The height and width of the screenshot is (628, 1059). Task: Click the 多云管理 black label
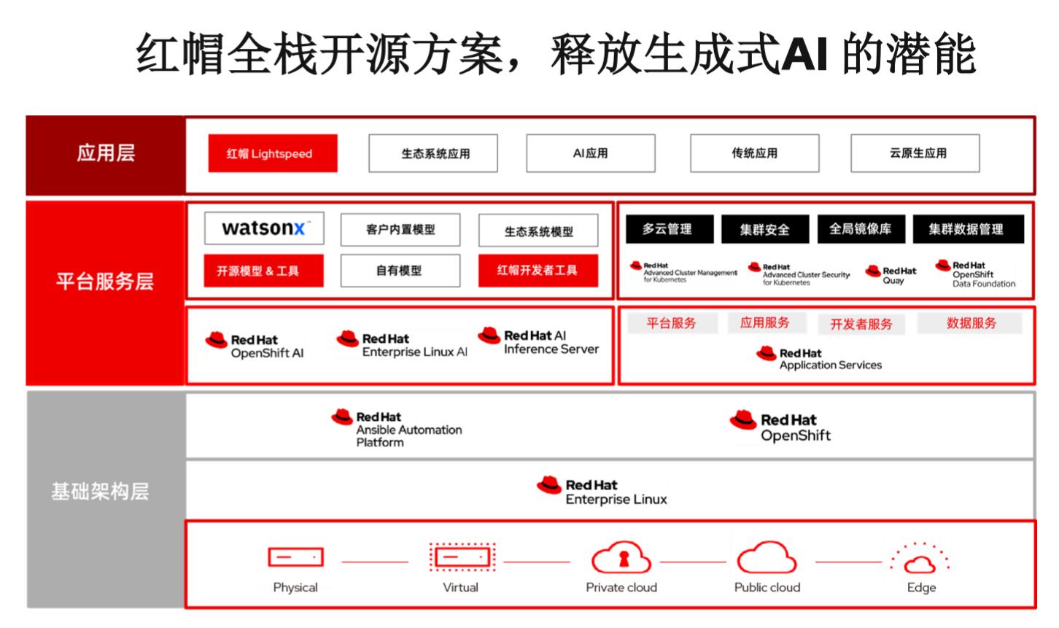[667, 229]
